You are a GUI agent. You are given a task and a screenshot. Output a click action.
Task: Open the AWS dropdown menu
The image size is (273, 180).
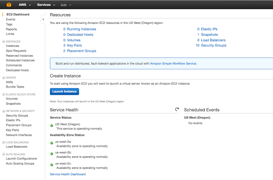pos(24,5)
